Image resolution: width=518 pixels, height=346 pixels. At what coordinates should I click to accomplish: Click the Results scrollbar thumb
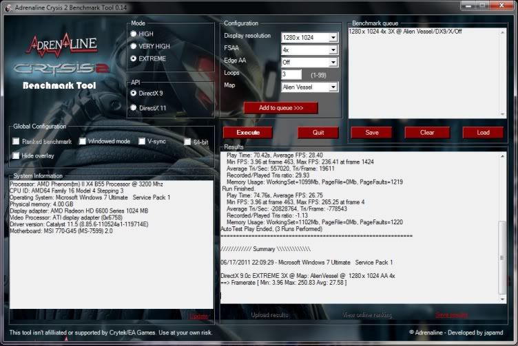point(502,257)
